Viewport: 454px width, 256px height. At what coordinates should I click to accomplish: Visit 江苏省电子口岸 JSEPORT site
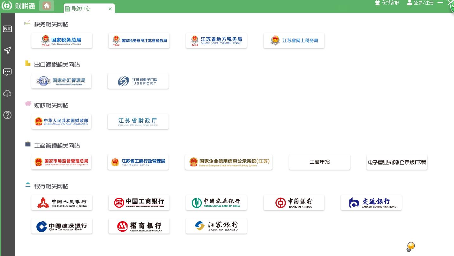(x=138, y=81)
